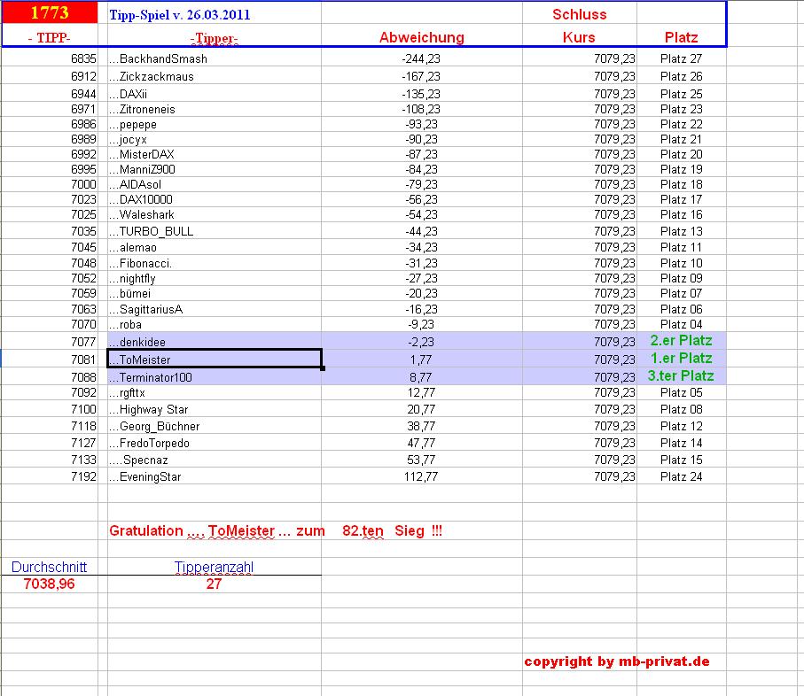The width and height of the screenshot is (804, 696).
Task: Select the deviation value 112,77
Action: tap(421, 476)
